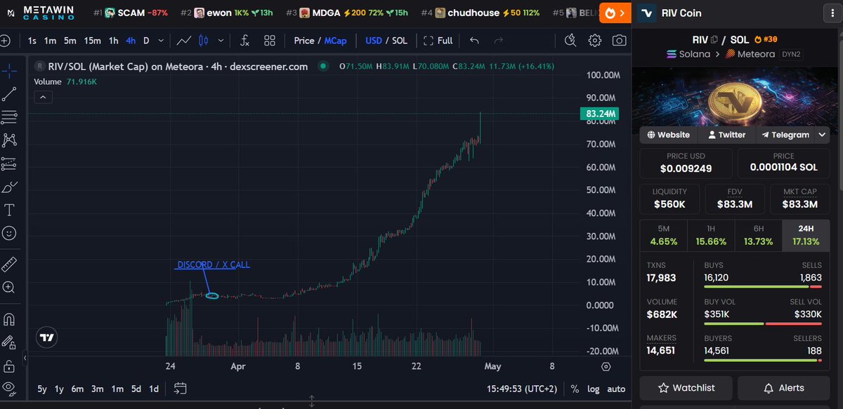843x409 pixels.
Task: Toggle magnet mode on the chart
Action: tap(9, 319)
